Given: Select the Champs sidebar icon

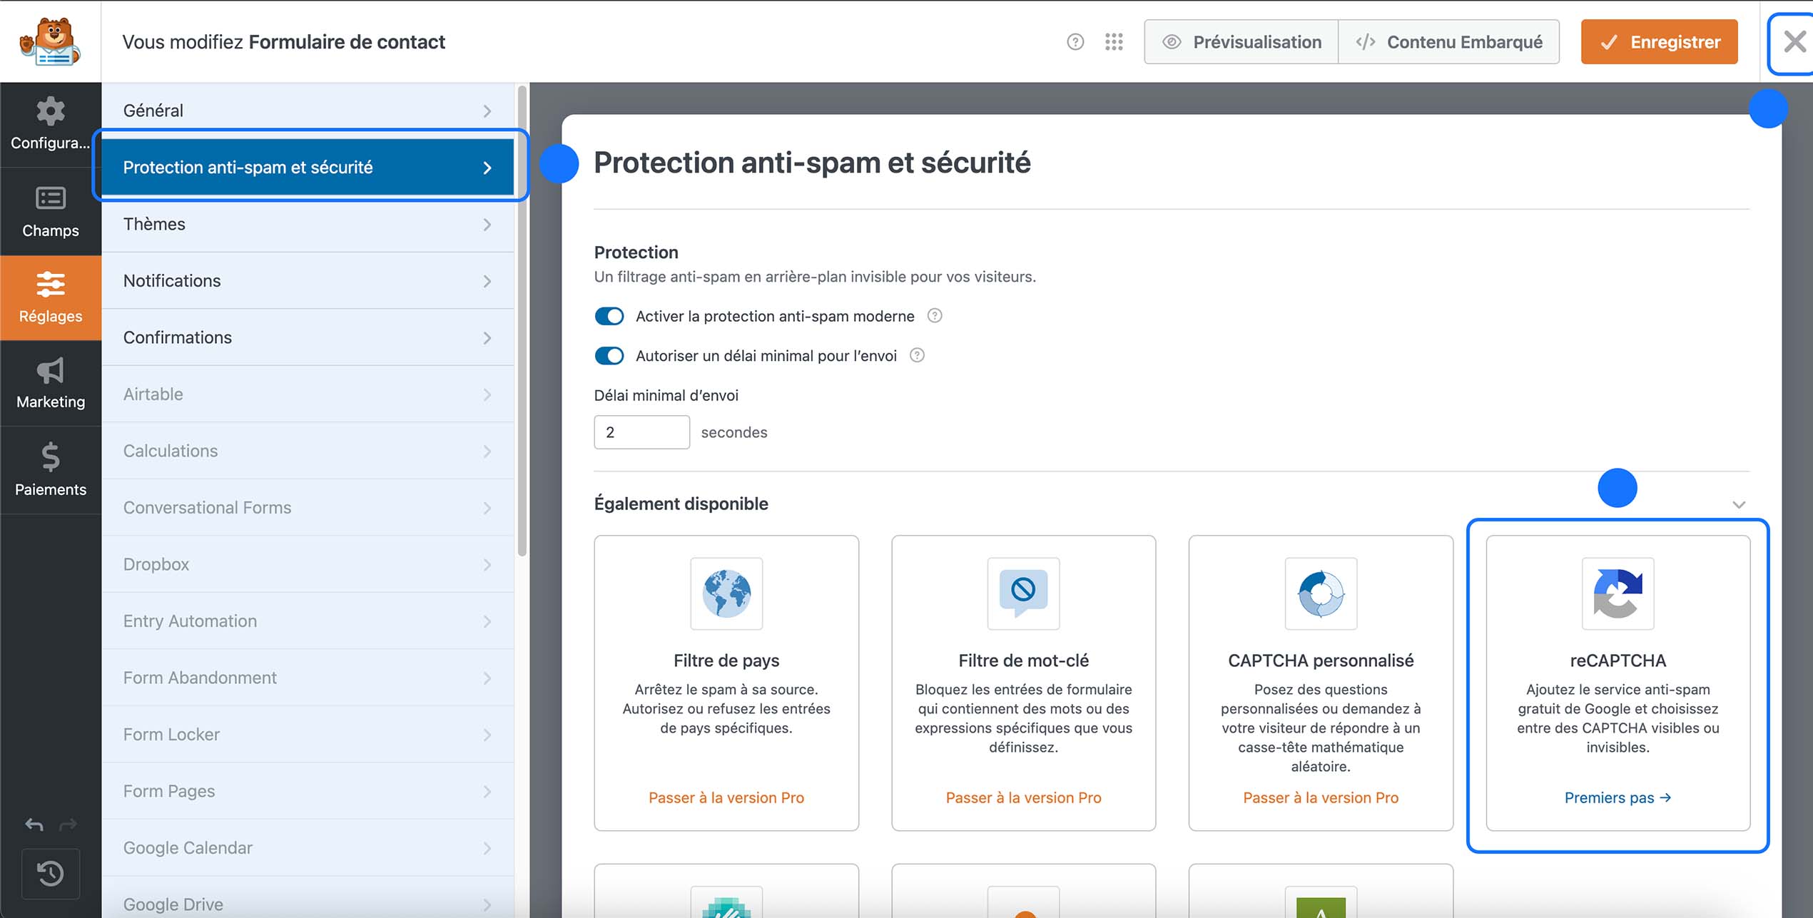Looking at the screenshot, I should coord(50,212).
